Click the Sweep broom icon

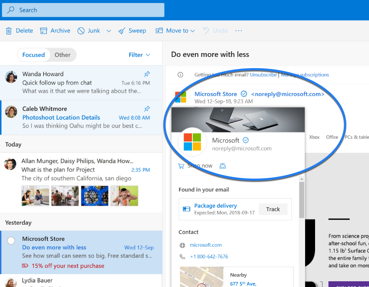click(121, 31)
